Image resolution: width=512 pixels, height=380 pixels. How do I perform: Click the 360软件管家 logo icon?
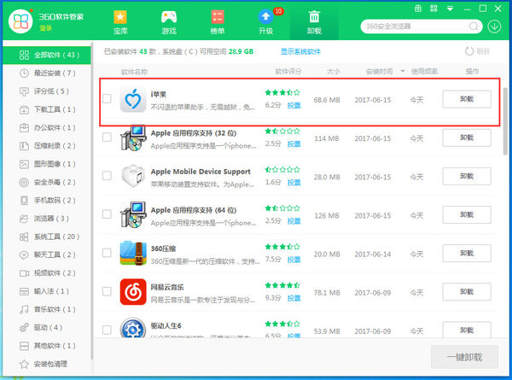pyautogui.click(x=20, y=21)
